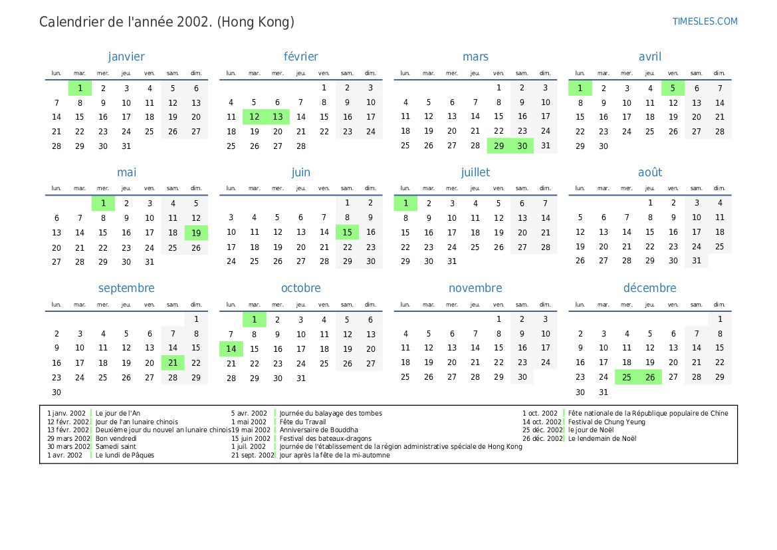Click legend entry 'Fête du Travail'
Image resolution: width=777 pixels, height=550 pixels.
pos(302,422)
